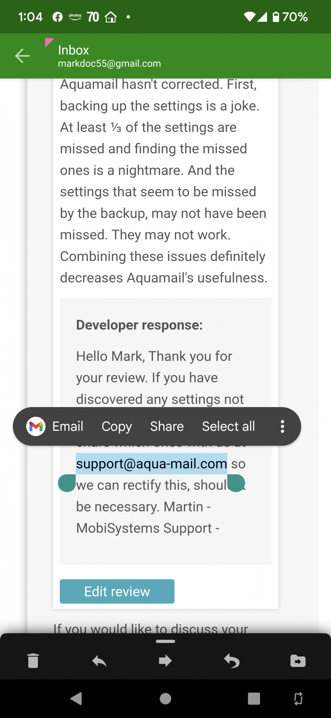This screenshot has width=331, height=718.
Task: Tap Android home circle button
Action: click(165, 699)
